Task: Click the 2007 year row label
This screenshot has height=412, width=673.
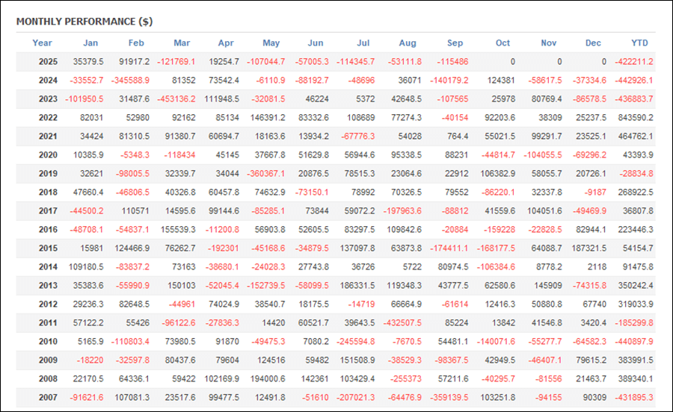Action: 49,398
